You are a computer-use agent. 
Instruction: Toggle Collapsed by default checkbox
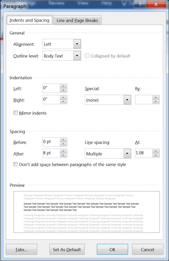coord(87,56)
